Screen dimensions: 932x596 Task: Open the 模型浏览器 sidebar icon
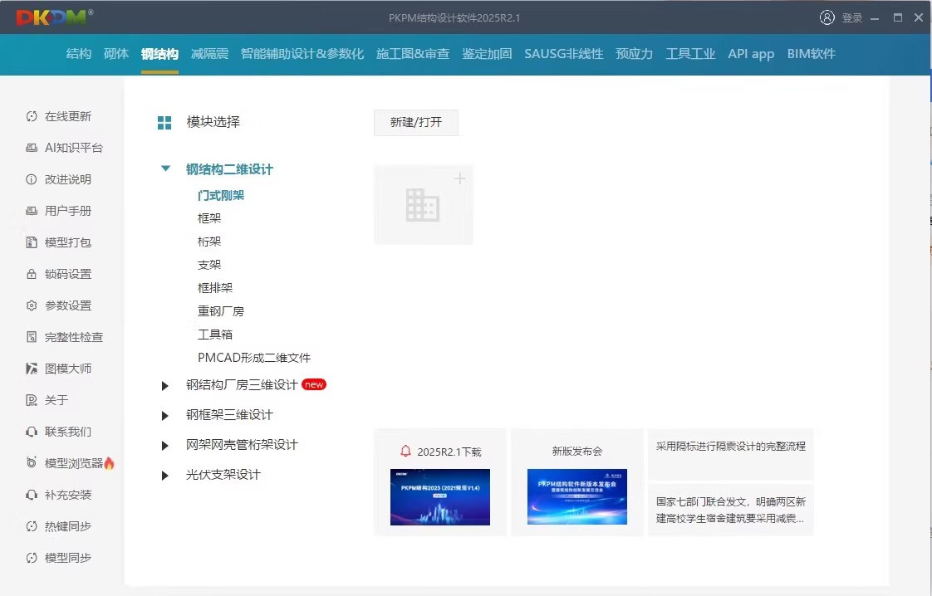32,463
